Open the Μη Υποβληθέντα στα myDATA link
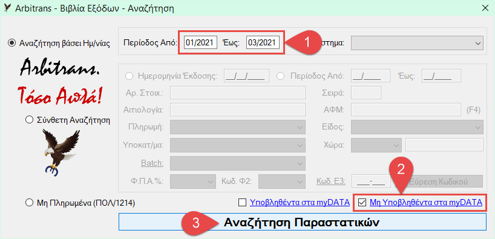 point(426,202)
